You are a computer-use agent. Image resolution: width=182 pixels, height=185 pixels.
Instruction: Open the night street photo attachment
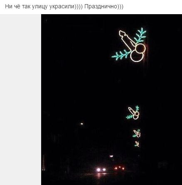tap(111, 100)
